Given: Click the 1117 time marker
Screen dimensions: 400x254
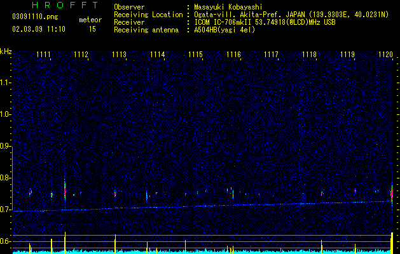Looking at the screenshot, I should coord(271,55).
